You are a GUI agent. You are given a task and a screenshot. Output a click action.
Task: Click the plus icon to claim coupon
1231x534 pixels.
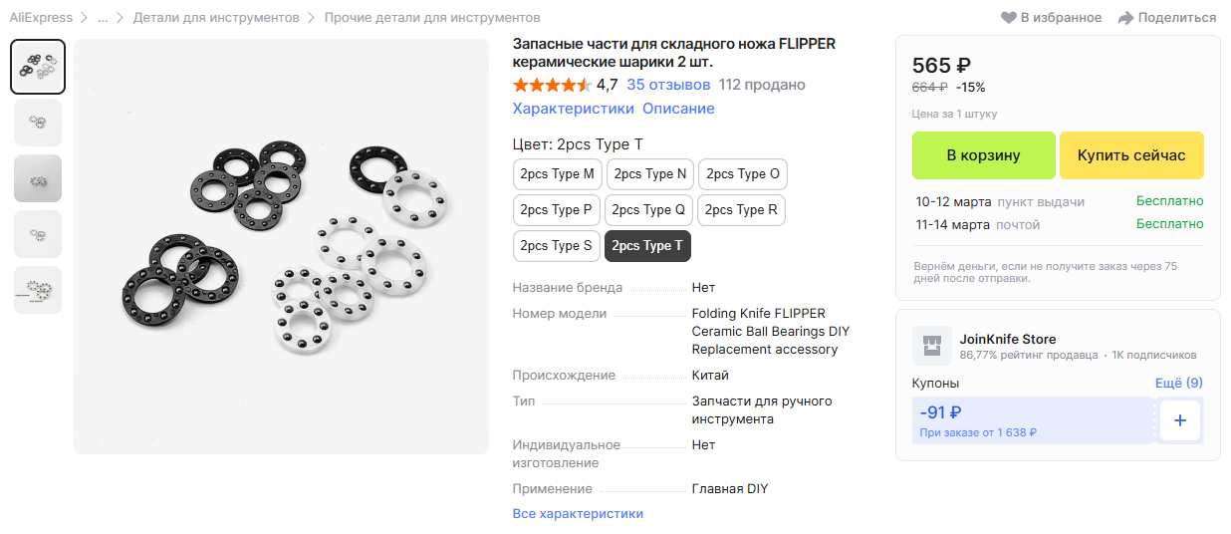[1180, 420]
